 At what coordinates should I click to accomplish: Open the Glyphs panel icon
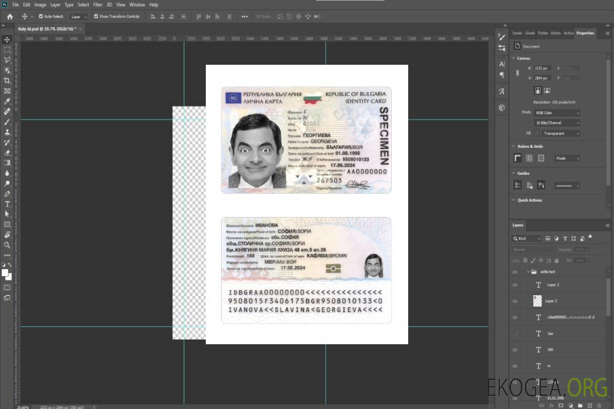pos(502,91)
